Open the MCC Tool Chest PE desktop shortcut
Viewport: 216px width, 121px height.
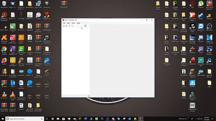pos(21,62)
